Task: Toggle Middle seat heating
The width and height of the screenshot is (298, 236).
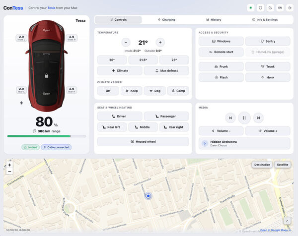Action: coord(143,127)
